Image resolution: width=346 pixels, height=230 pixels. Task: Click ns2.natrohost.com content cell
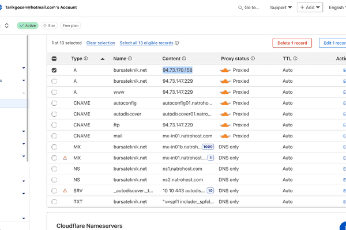[x=183, y=180]
